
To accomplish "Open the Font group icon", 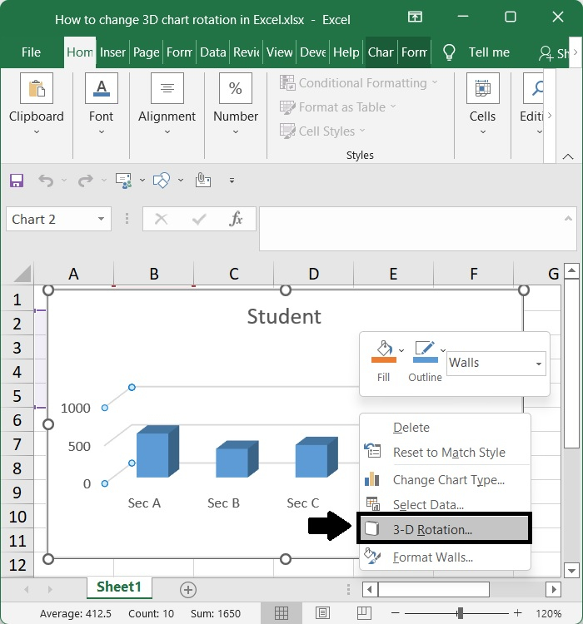I will coord(102,88).
